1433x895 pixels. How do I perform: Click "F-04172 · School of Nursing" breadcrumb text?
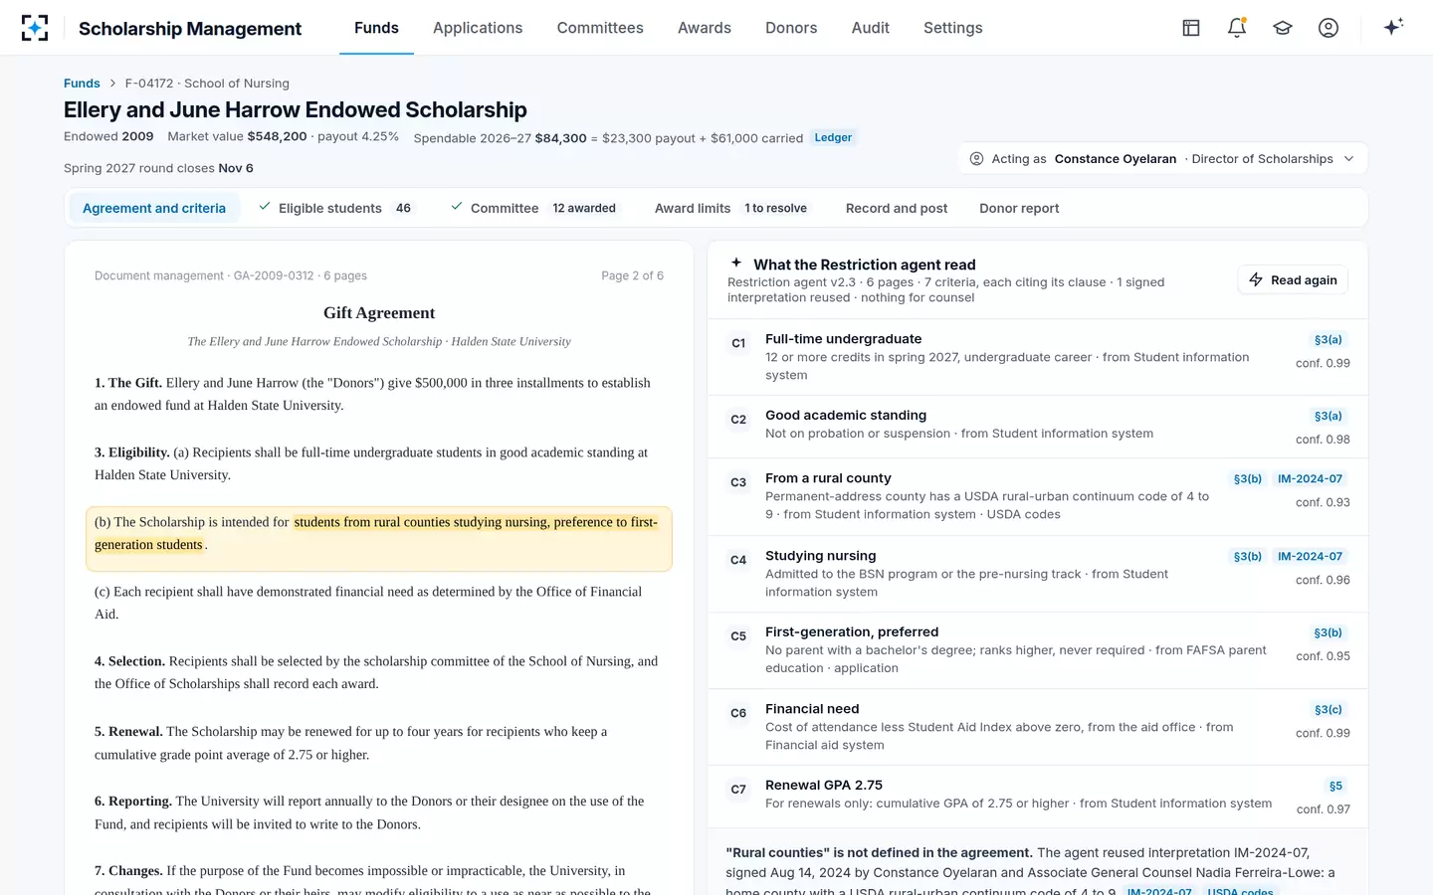pos(207,84)
